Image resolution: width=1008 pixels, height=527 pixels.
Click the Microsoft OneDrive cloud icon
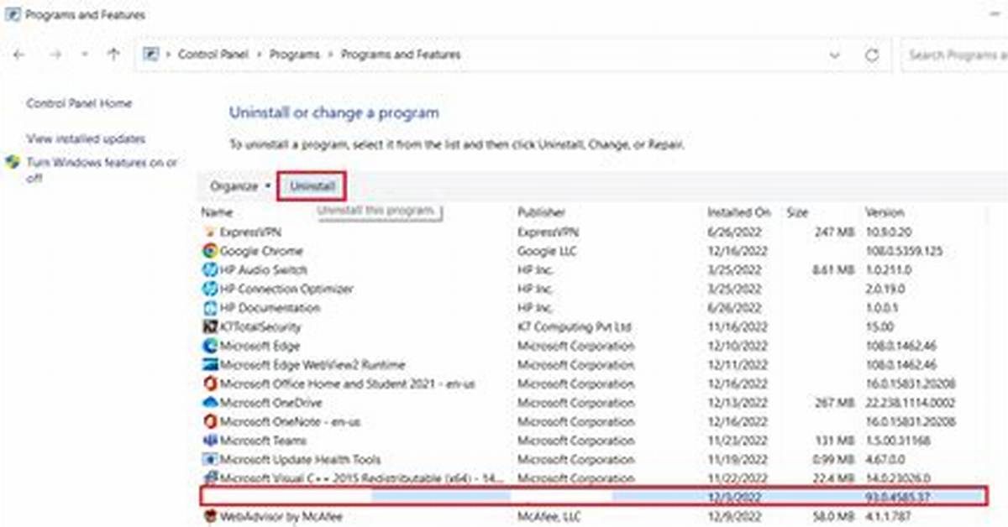[210, 403]
